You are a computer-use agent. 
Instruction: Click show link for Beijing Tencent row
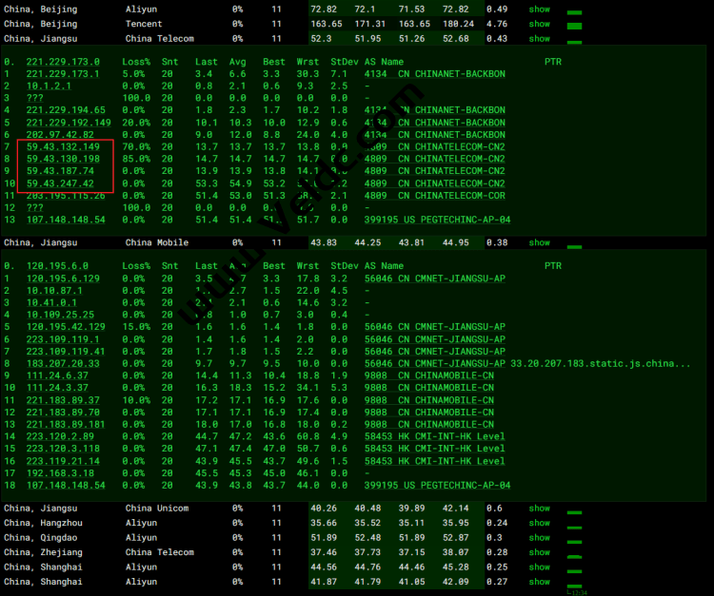[539, 24]
